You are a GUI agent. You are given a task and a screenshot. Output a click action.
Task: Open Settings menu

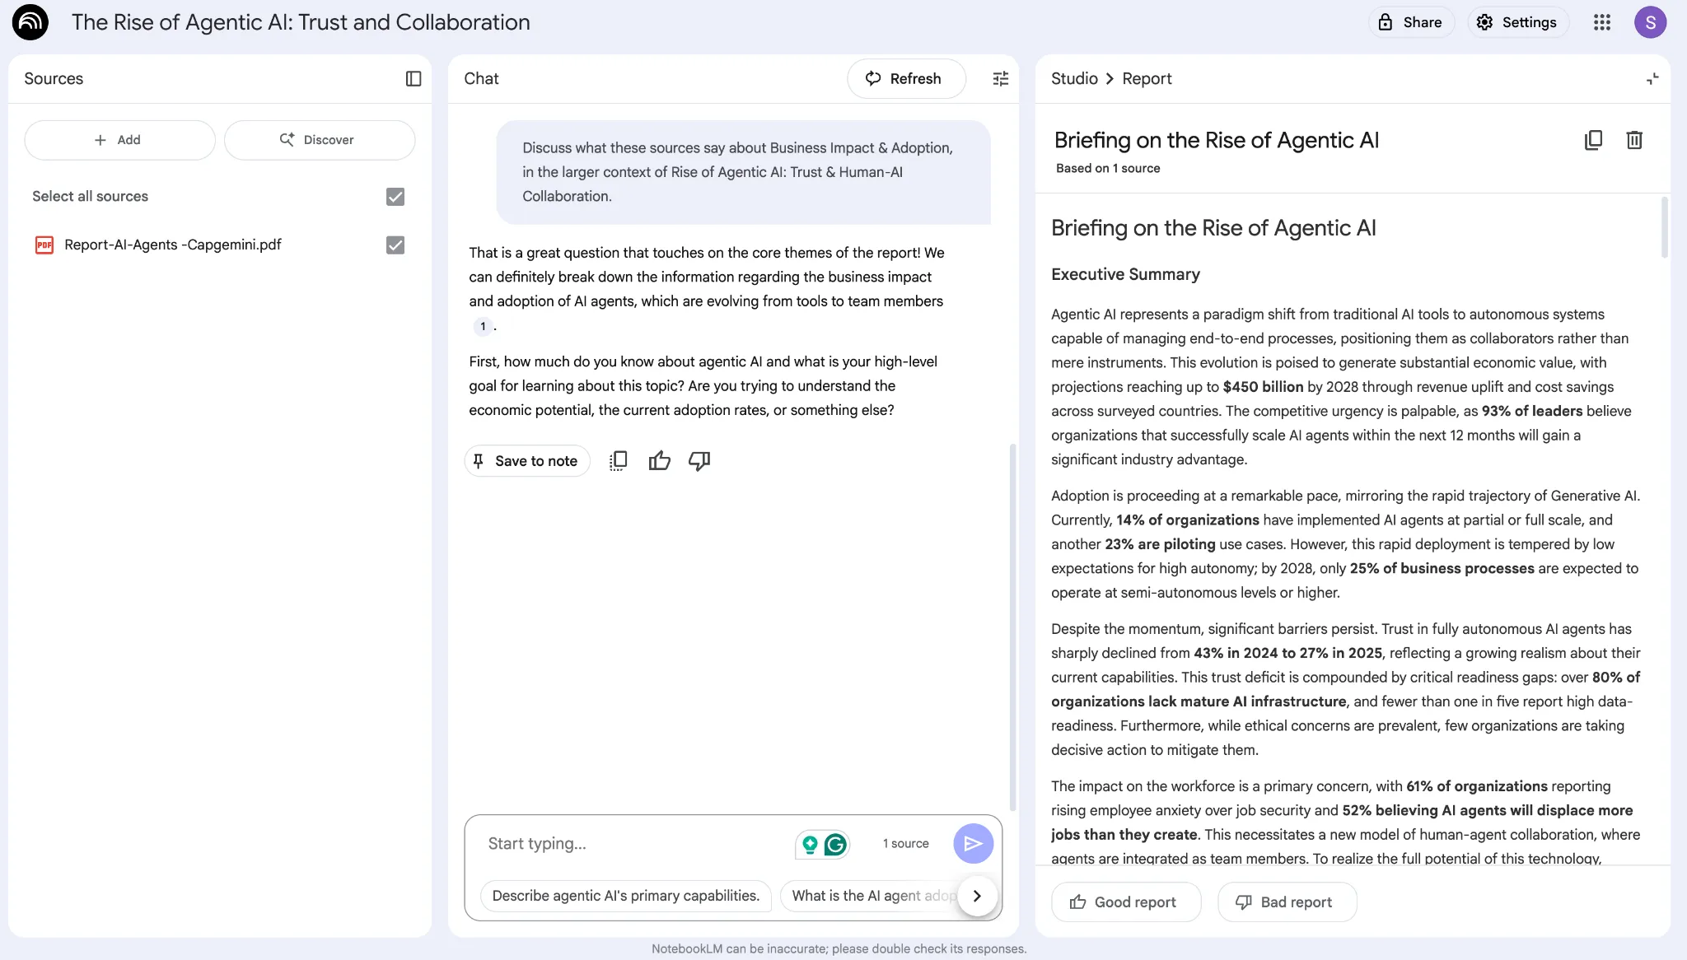(1517, 22)
